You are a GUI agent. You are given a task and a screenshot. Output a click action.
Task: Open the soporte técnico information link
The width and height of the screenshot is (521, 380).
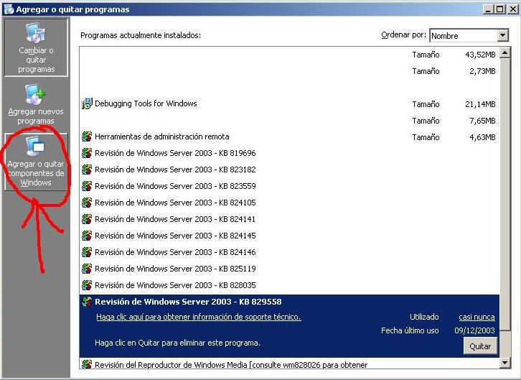199,317
